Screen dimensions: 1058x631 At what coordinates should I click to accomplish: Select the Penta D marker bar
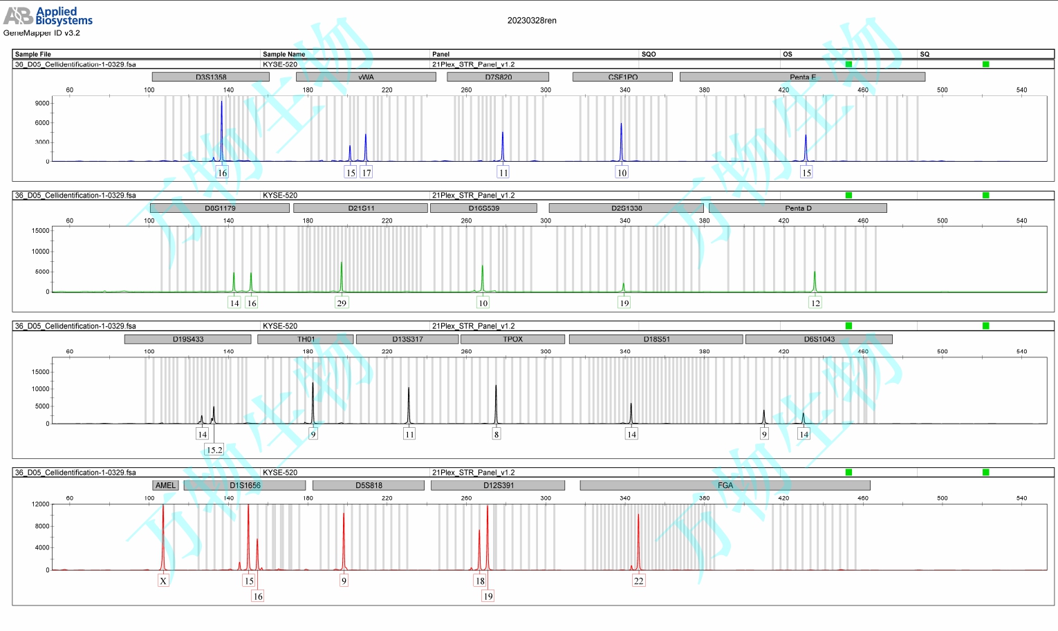pyautogui.click(x=797, y=208)
